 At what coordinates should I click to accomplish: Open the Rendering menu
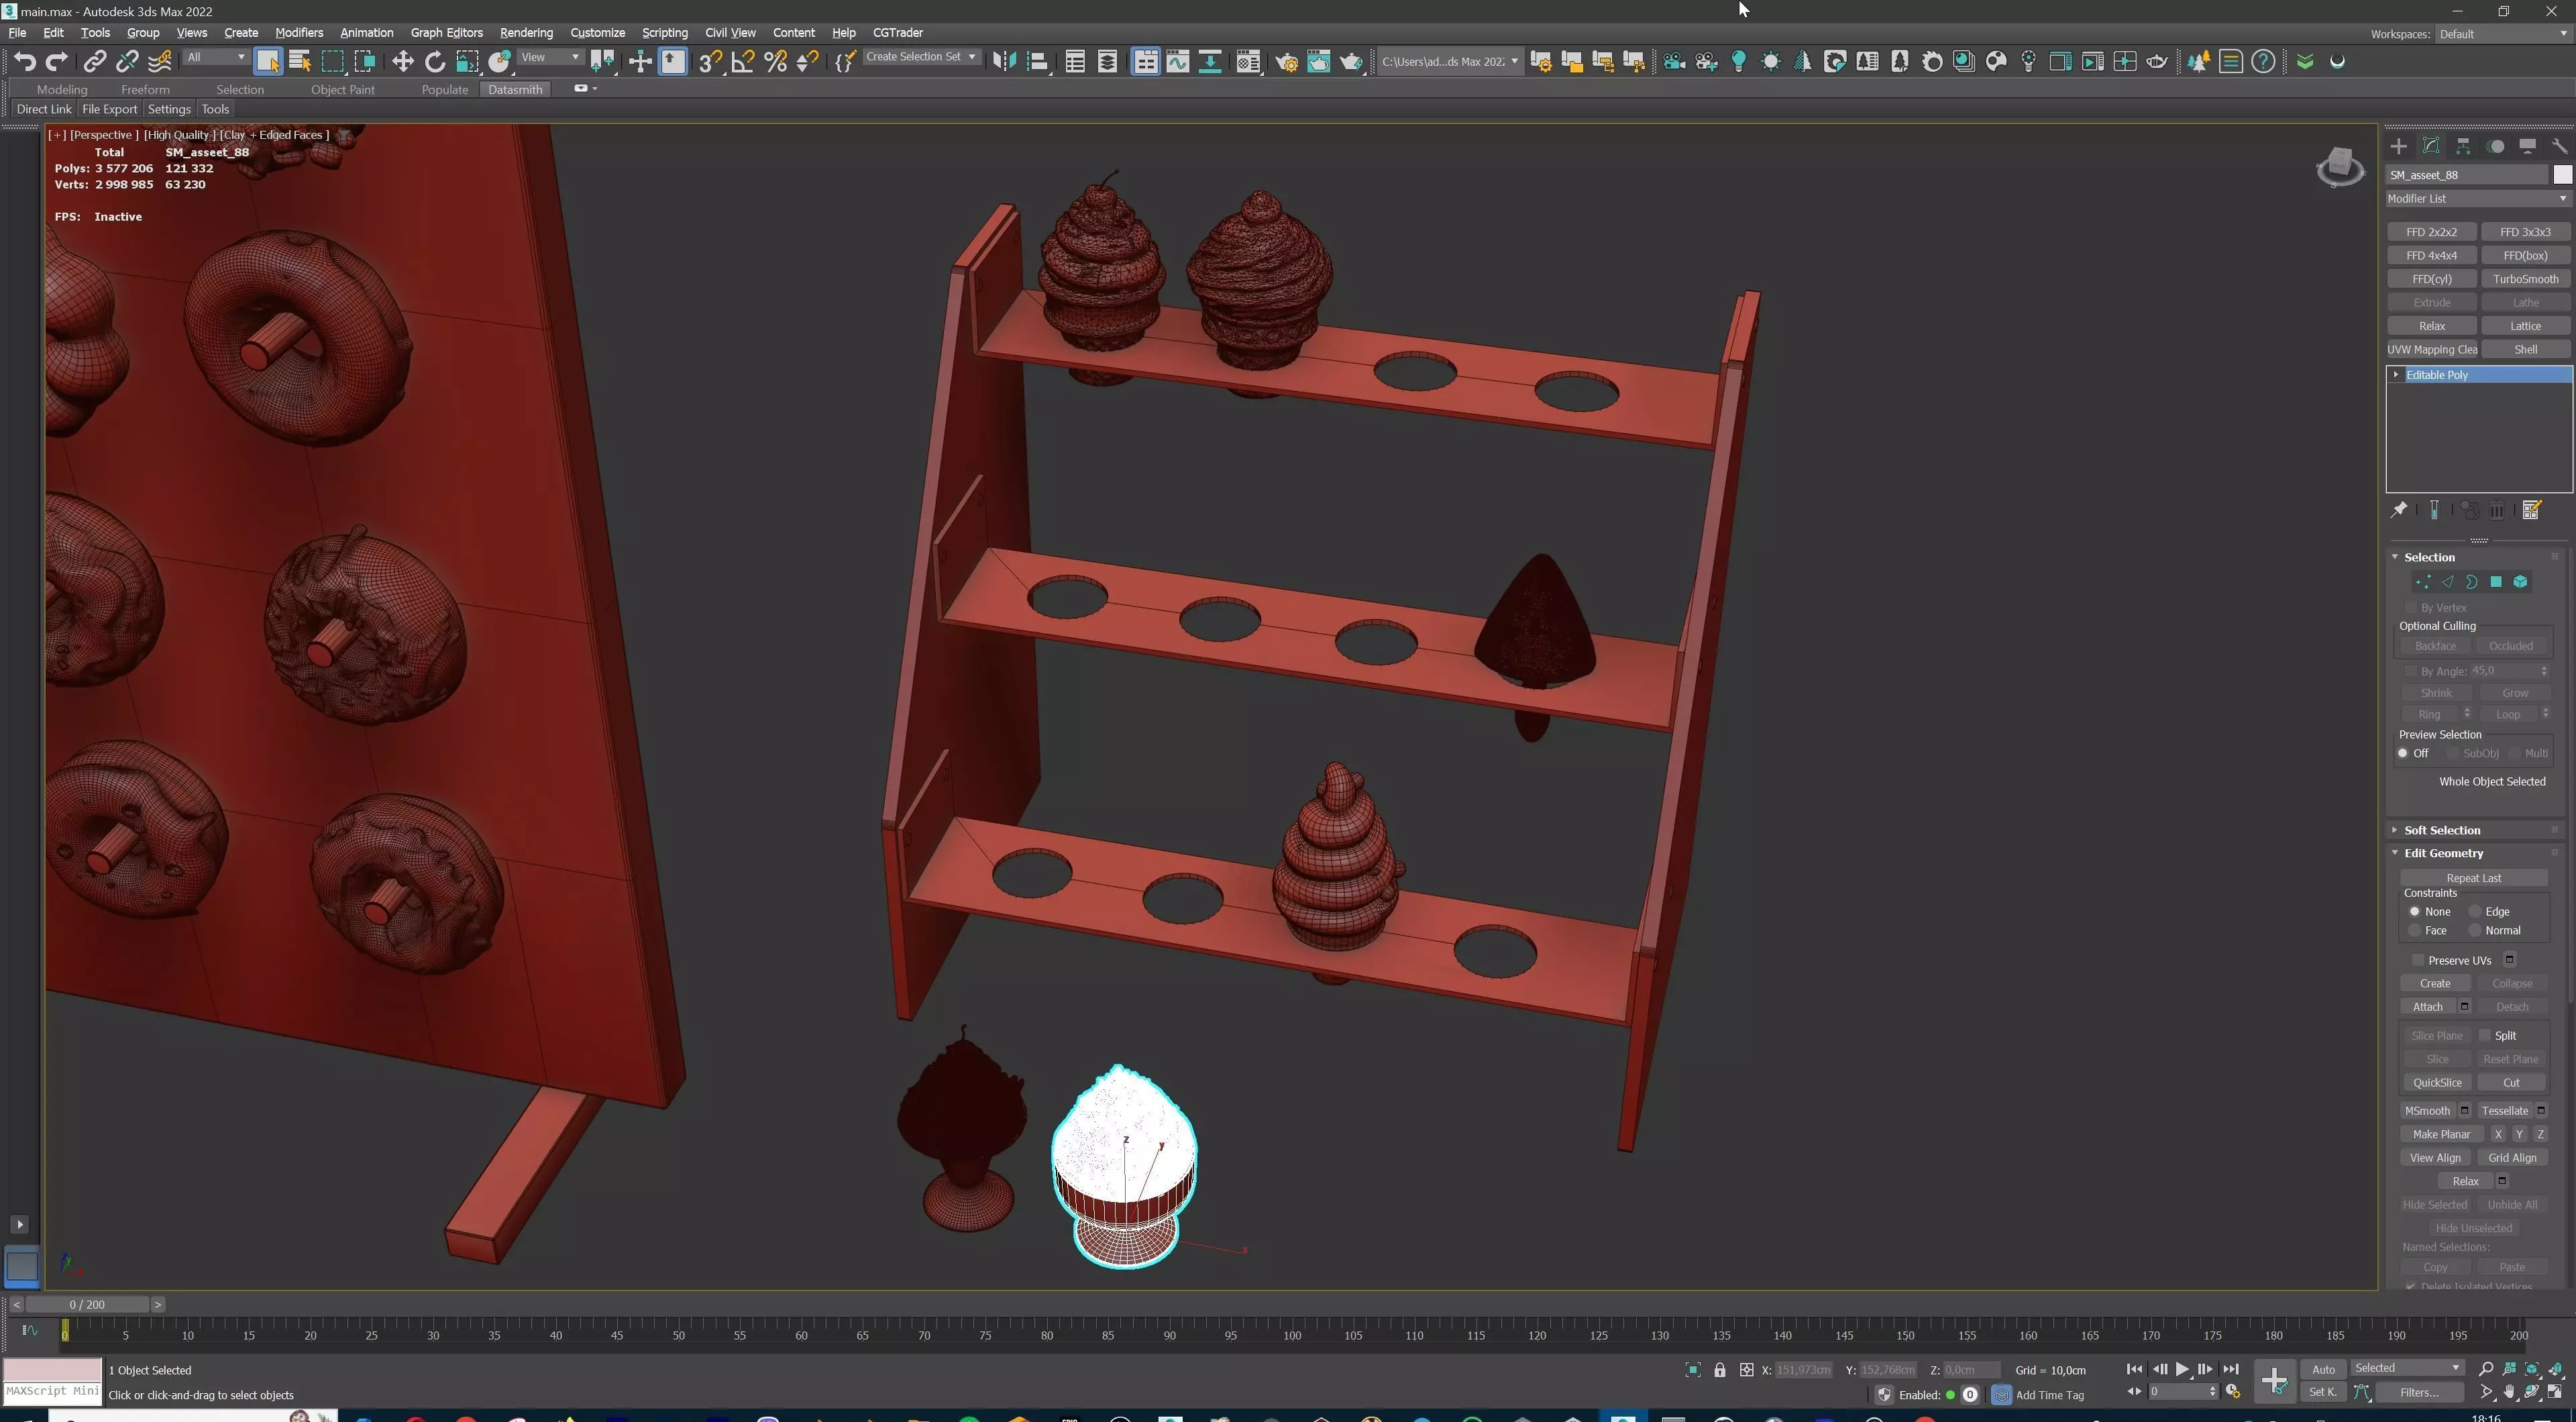(x=526, y=32)
